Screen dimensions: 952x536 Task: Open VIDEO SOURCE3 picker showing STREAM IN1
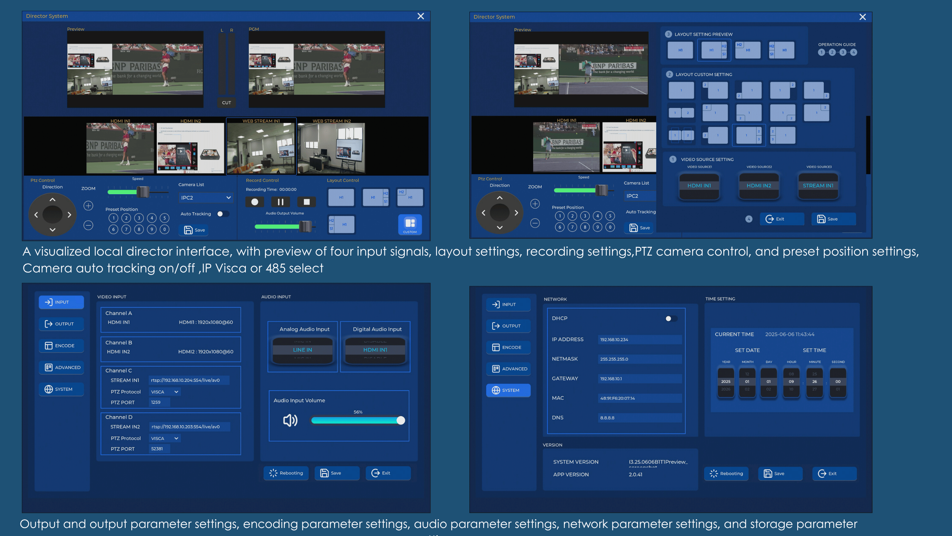[818, 186]
